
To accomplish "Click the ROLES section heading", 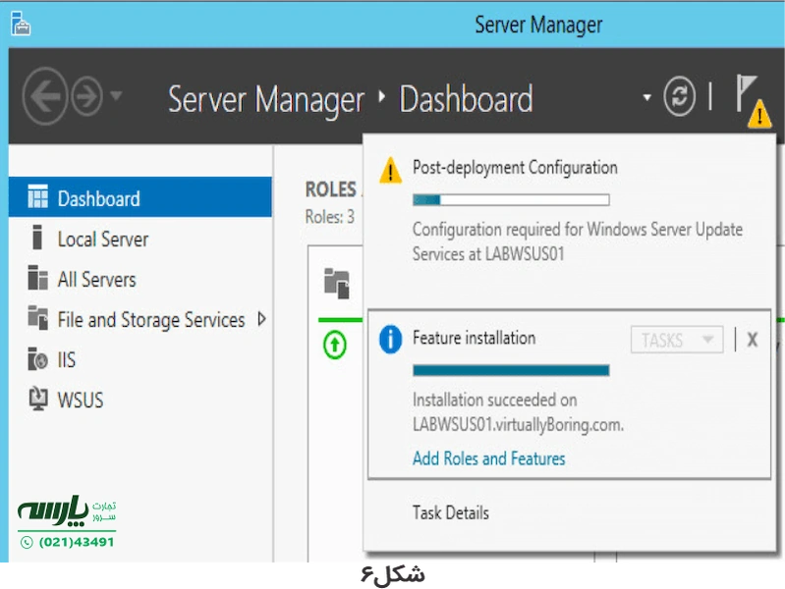I will (x=331, y=189).
